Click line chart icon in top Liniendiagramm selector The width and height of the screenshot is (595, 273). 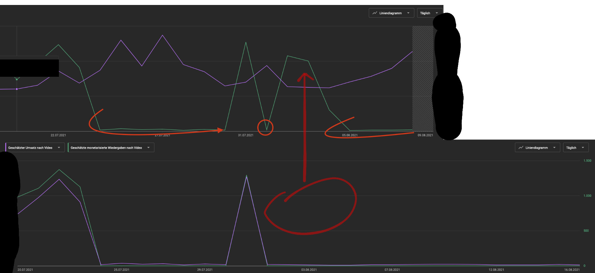tap(375, 13)
